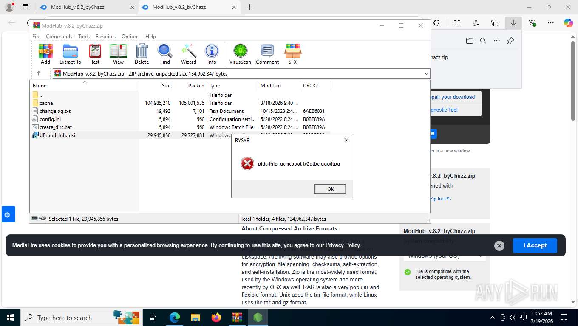Go up one folder level arrow
This screenshot has width=578, height=326.
tap(38, 73)
